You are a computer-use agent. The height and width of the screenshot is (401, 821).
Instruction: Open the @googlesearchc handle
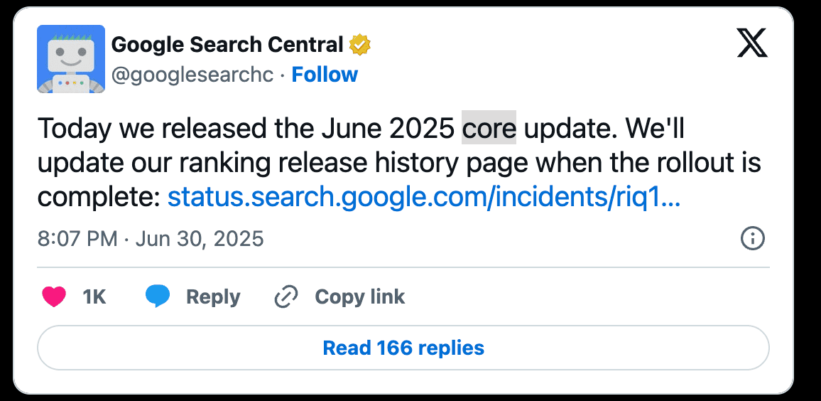pos(192,75)
